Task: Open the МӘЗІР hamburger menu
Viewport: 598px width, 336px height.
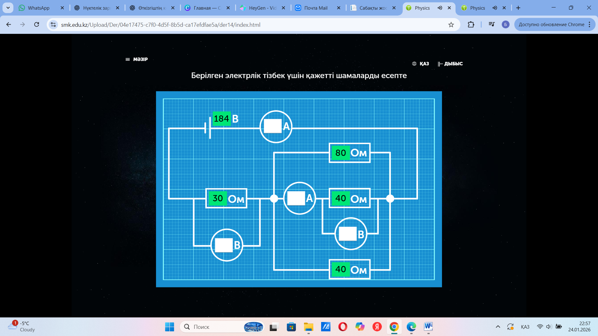Action: (x=136, y=59)
